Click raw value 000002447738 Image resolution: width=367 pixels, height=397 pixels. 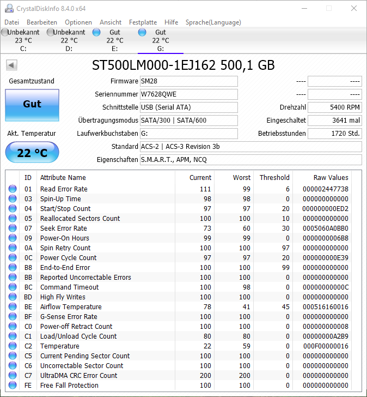coord(326,189)
